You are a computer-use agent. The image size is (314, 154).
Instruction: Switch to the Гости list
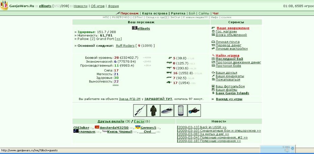[x=139, y=121]
